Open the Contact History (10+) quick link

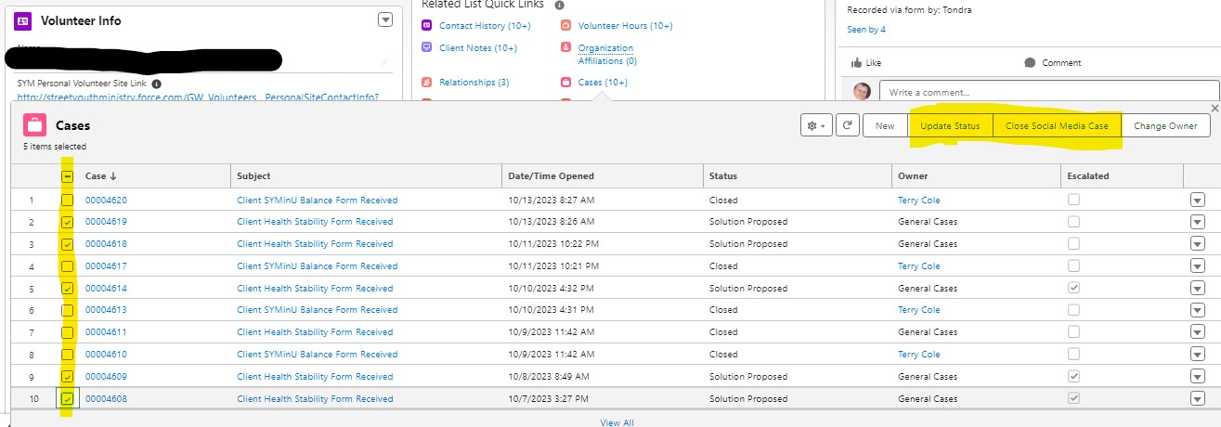(x=485, y=26)
